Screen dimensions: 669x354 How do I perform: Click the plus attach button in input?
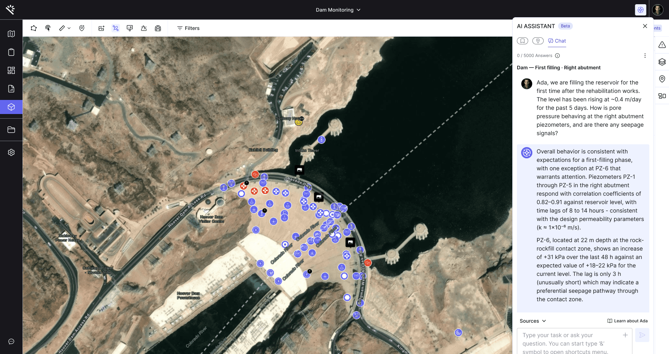(625, 335)
